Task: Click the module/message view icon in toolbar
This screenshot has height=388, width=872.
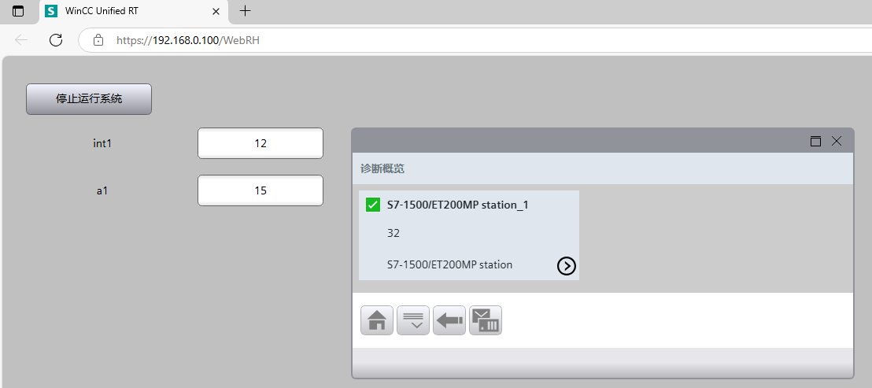Action: click(486, 321)
